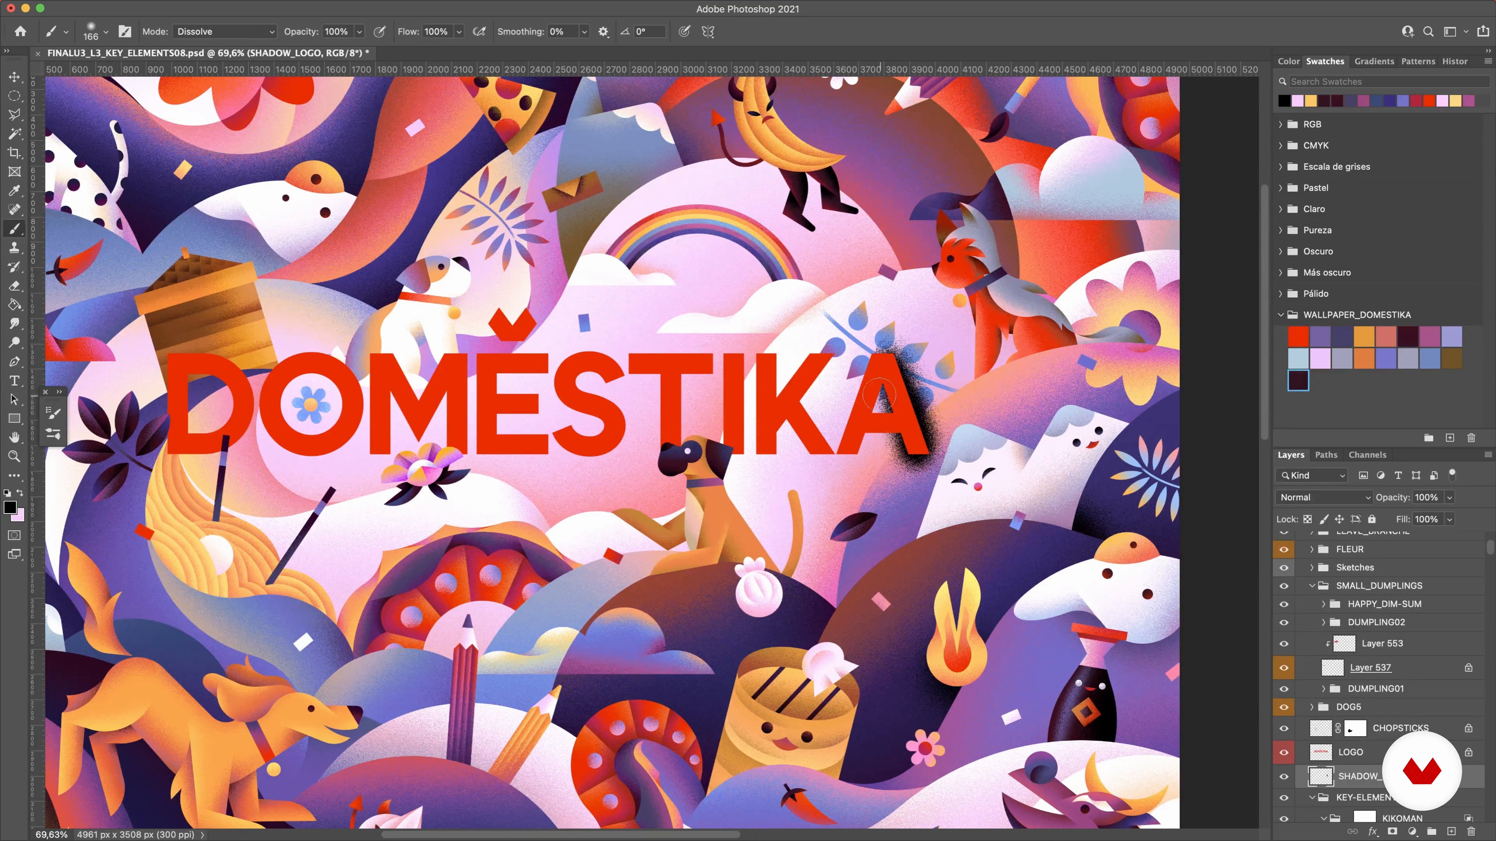The height and width of the screenshot is (841, 1496).
Task: Switch to the Color tab
Action: pos(1288,61)
